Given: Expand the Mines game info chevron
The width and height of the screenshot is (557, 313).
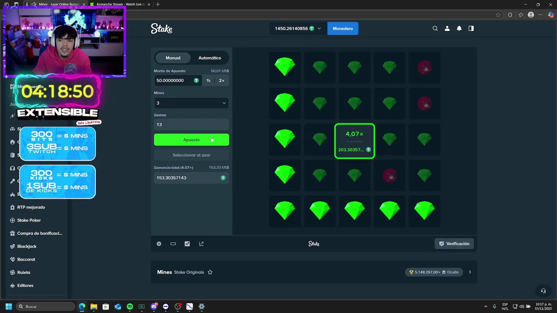Looking at the screenshot, I should click(470, 272).
